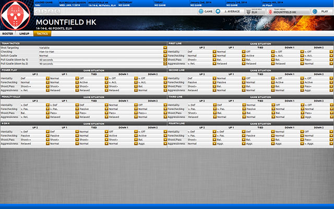Open First Line Mentality UP 2 dropdown
The height and width of the screenshot is (209, 334).
pos(214,52)
